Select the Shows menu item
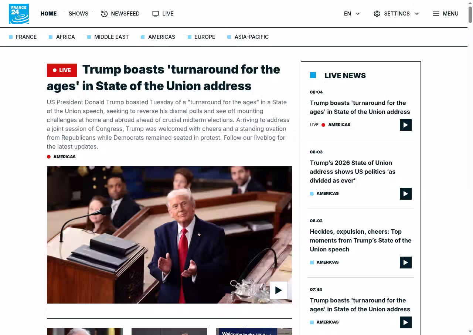 pos(78,14)
